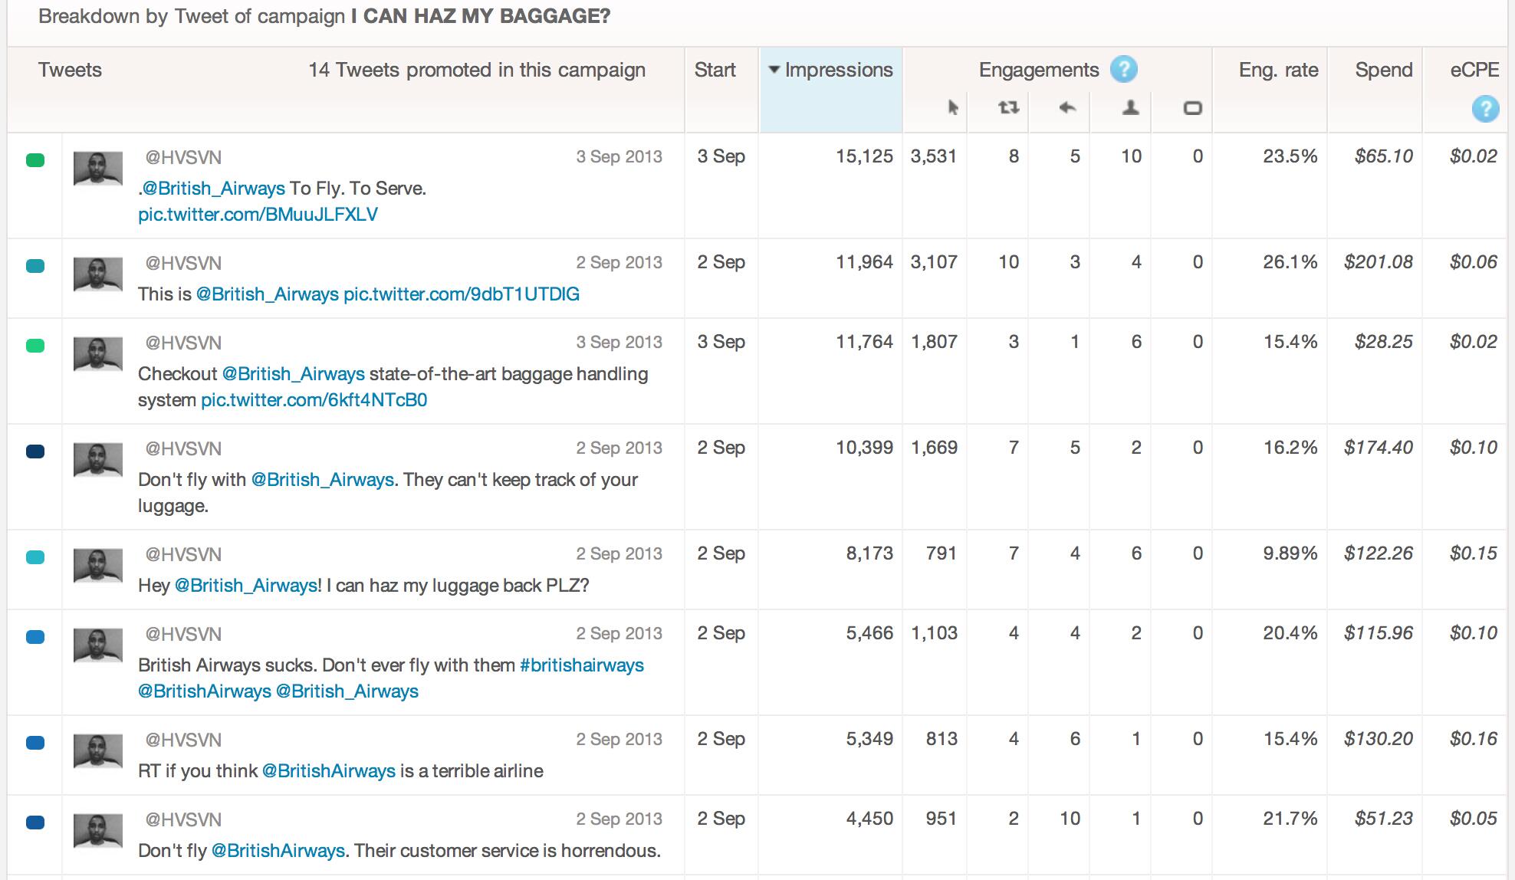The height and width of the screenshot is (880, 1515).
Task: Open avatar of 'Checkout @British_Airways' tweet
Action: coord(98,354)
